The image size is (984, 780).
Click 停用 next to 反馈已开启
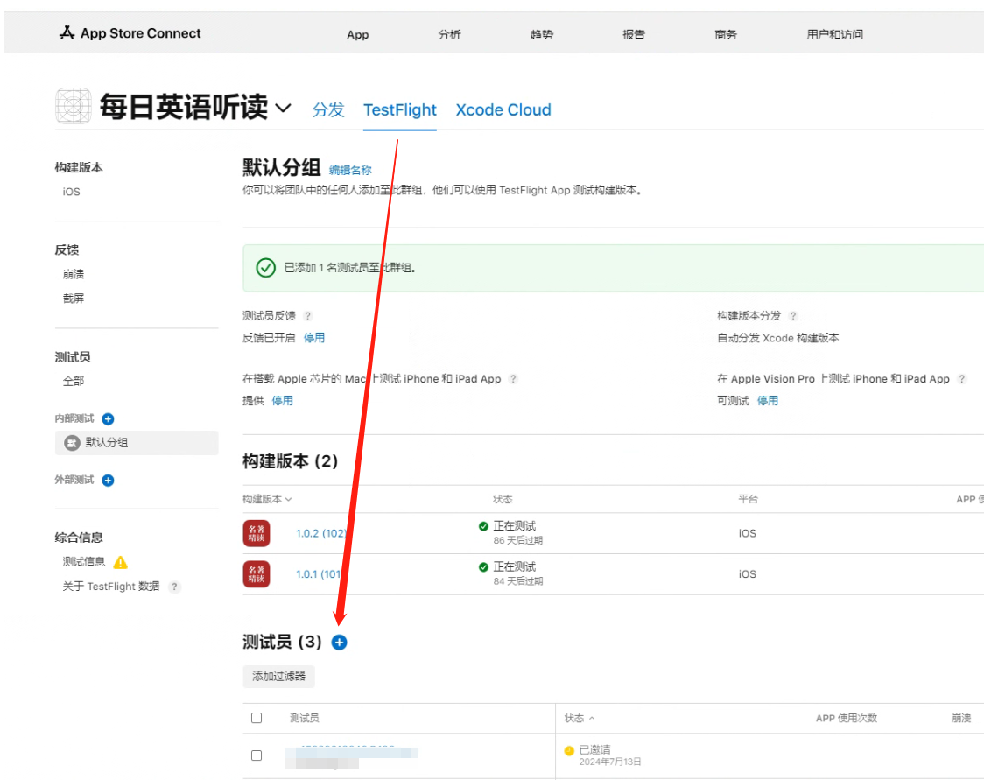314,338
